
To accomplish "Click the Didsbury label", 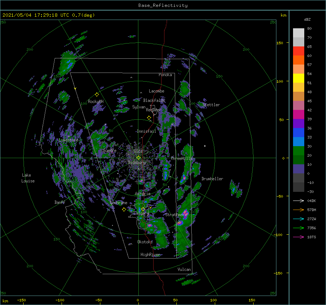I will pos(137,162).
